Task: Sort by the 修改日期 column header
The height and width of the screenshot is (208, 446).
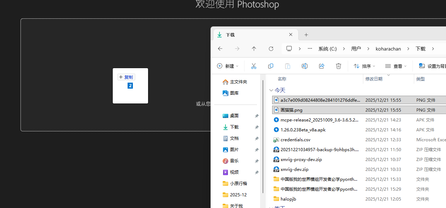Action: [x=374, y=79]
